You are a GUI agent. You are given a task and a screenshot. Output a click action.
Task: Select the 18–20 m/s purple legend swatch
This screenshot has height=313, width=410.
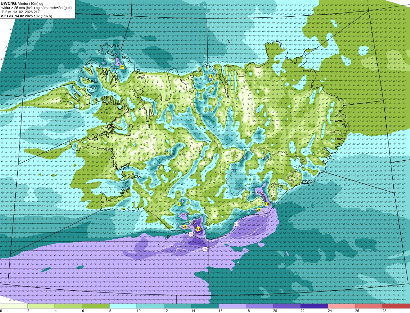click(260, 306)
